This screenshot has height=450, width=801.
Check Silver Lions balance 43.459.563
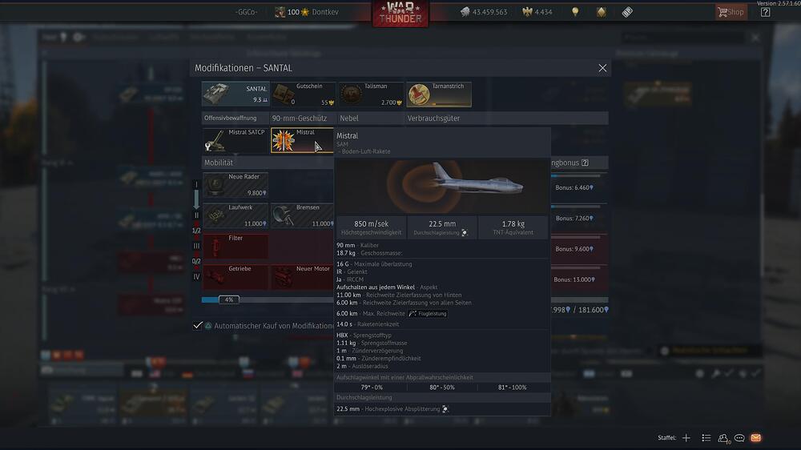point(484,12)
